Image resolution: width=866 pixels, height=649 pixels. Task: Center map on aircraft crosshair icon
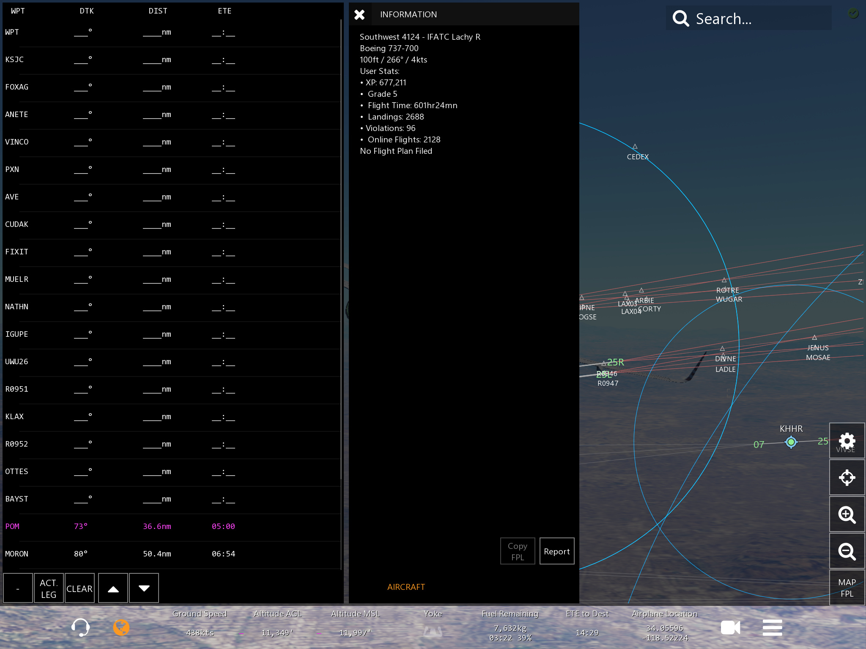847,478
